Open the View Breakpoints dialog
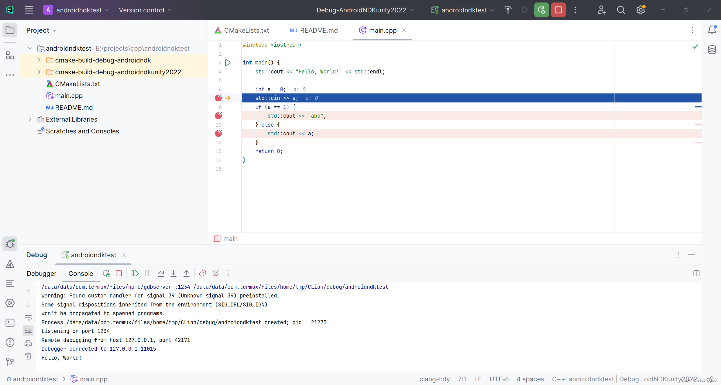This screenshot has height=385, width=721. click(202, 273)
